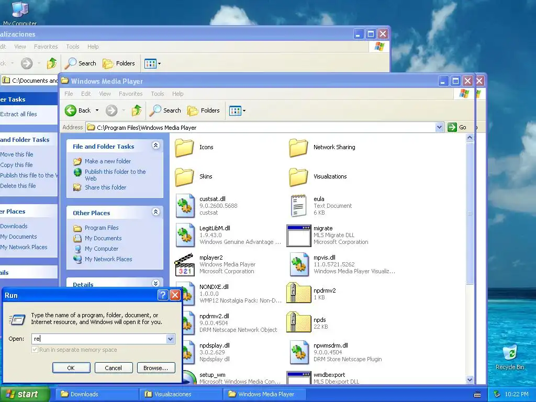The image size is (536, 402).
Task: Open Edit menu in Windows Media Player window
Action: pos(86,94)
